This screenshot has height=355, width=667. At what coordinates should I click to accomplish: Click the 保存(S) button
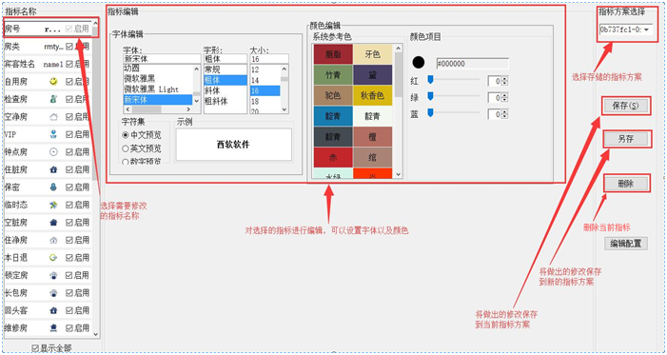click(x=625, y=106)
